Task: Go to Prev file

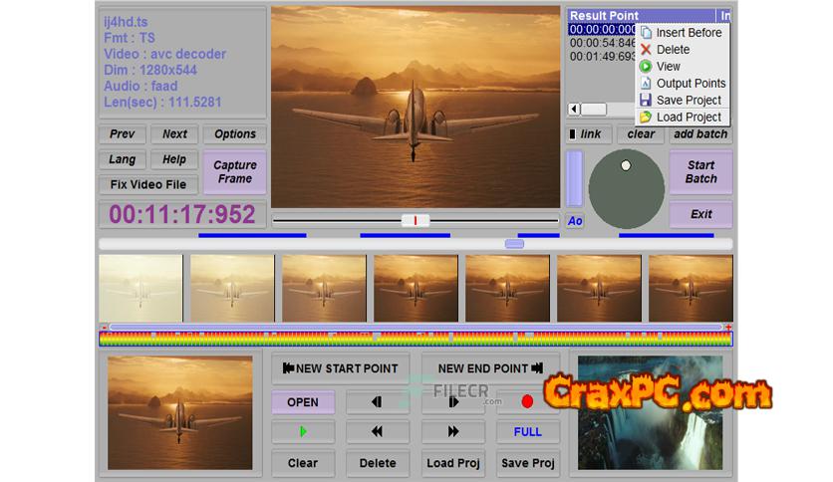Action: 123,133
